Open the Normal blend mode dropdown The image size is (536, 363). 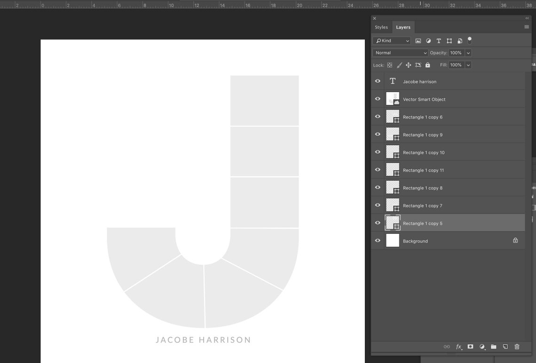click(x=400, y=53)
